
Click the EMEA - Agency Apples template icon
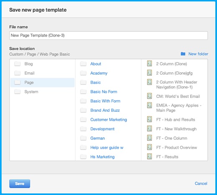coord(150,105)
